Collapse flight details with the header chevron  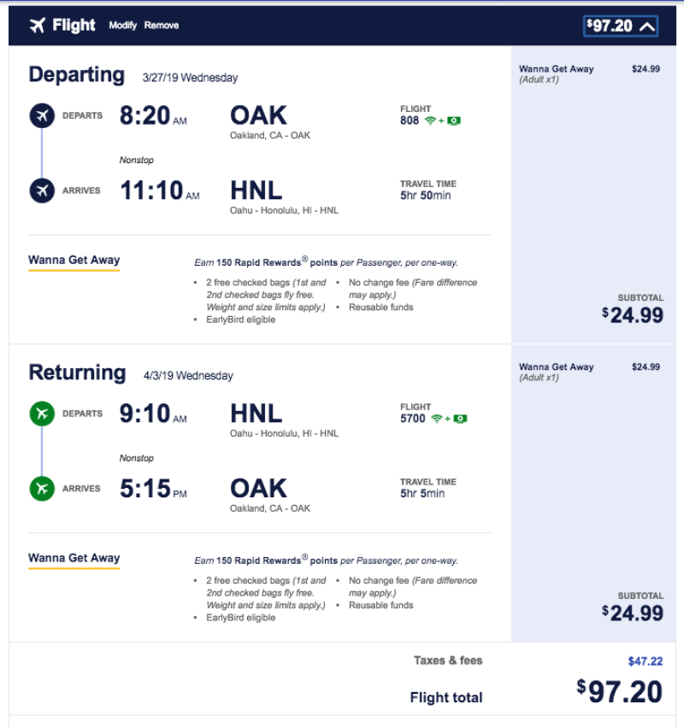tap(647, 26)
